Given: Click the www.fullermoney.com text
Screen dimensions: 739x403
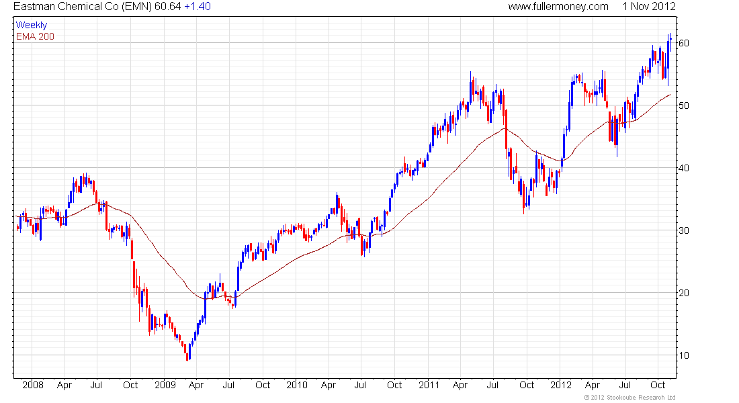Looking at the screenshot, I should click(x=558, y=7).
